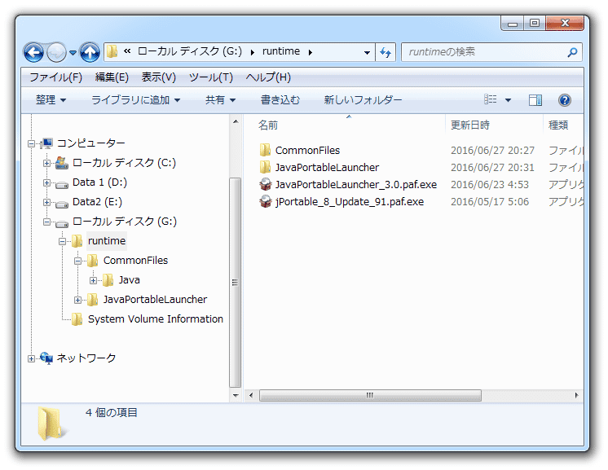Select JavaPortableLauncher_3.0.paf.exe installer icon

click(265, 184)
